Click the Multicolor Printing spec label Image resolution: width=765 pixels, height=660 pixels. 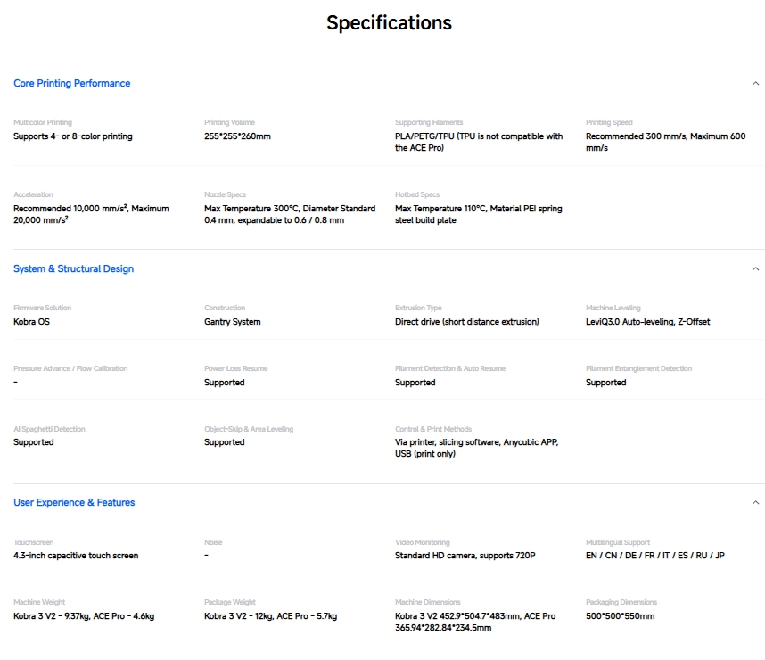tap(43, 122)
